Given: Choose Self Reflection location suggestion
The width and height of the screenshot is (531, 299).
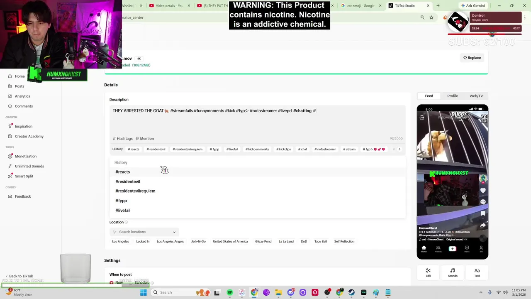Looking at the screenshot, I should [x=344, y=242].
